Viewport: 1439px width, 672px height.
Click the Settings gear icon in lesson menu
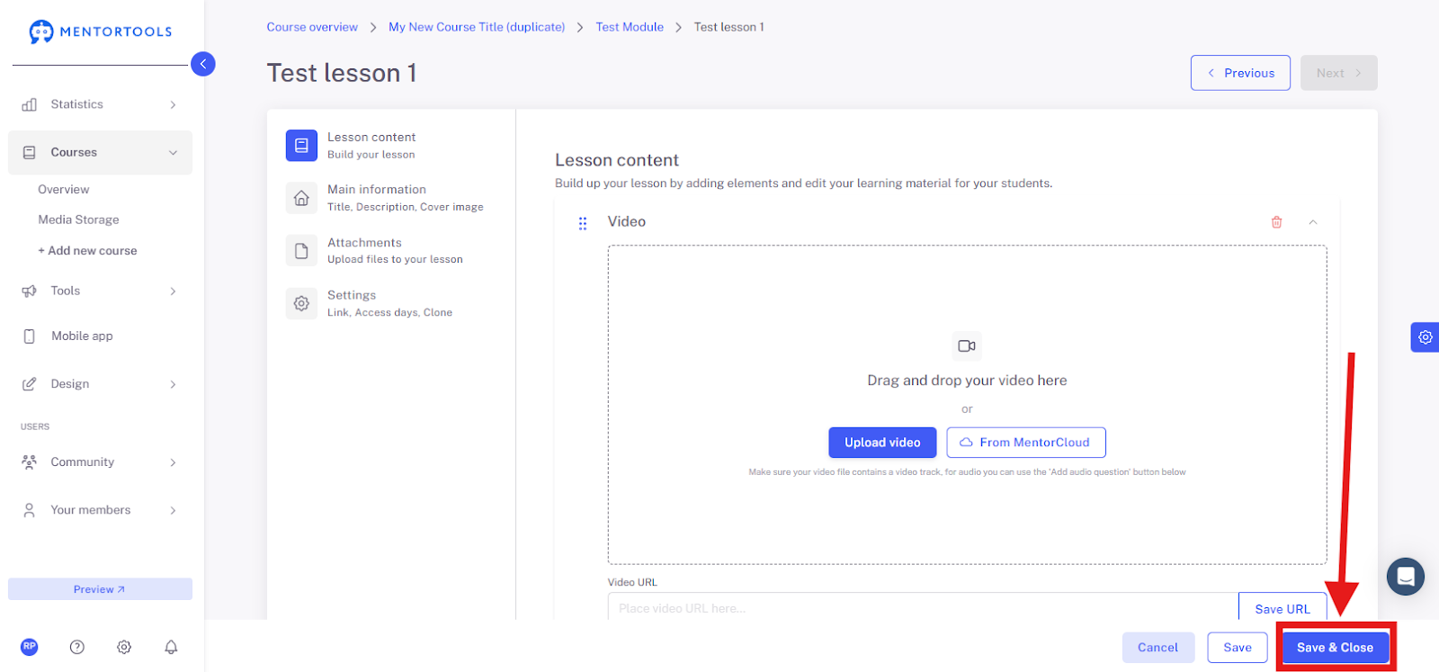point(301,304)
